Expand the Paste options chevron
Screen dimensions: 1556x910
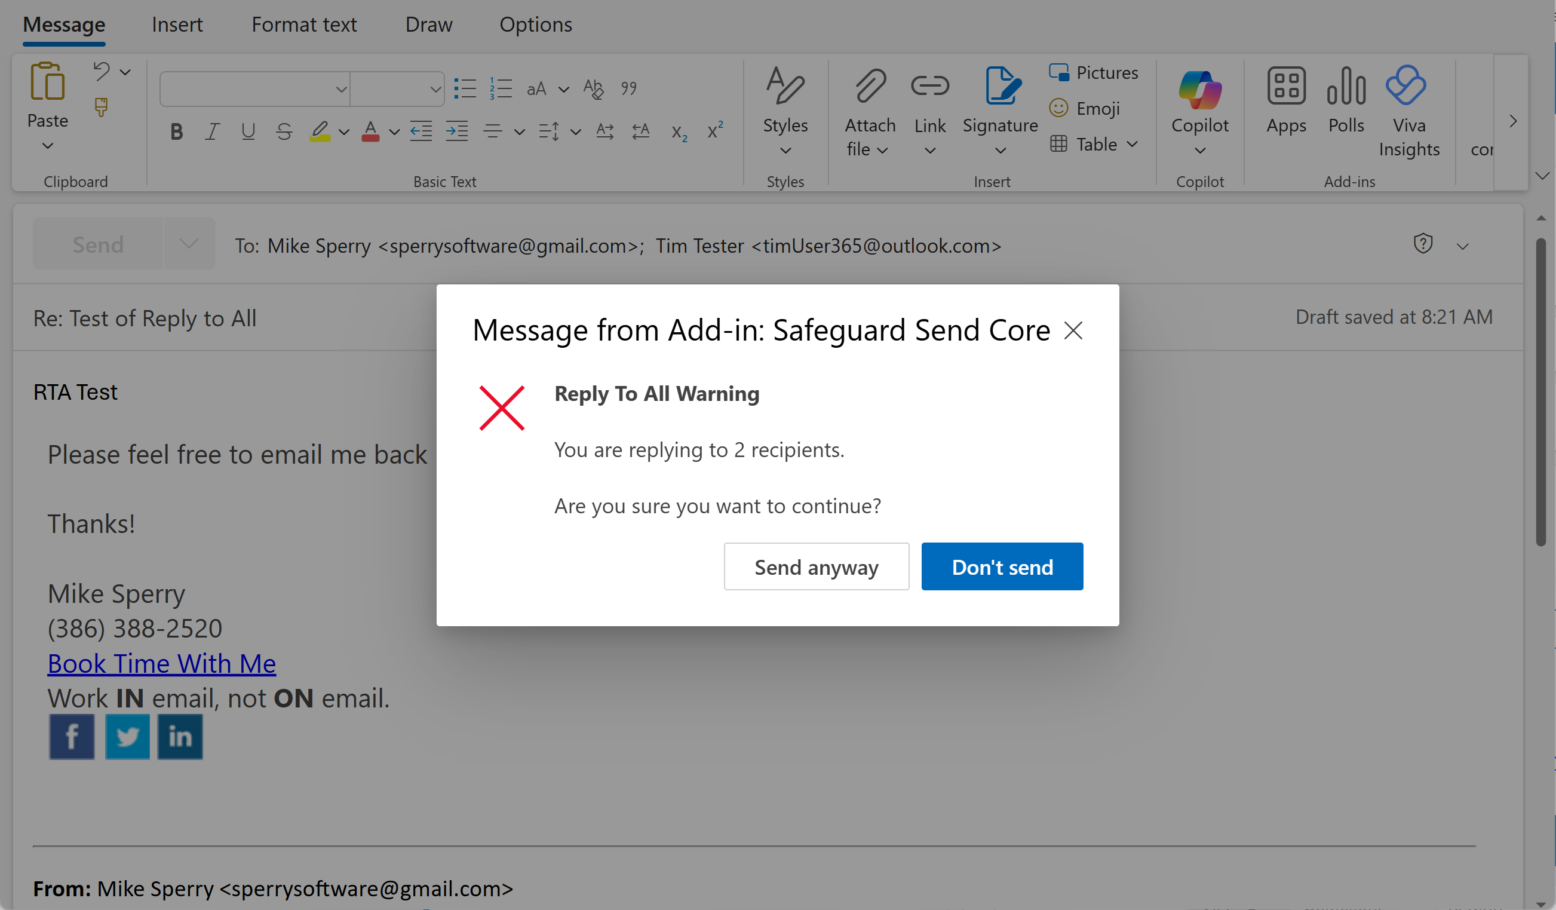[x=48, y=146]
